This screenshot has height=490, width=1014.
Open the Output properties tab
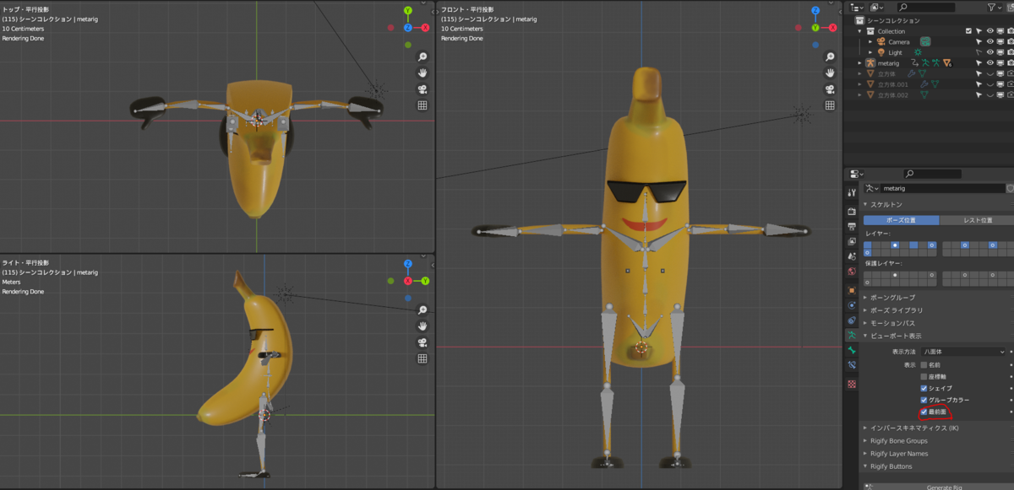852,226
